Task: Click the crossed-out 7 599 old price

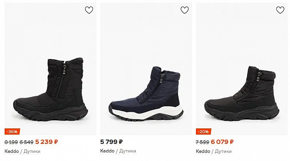Action: (x=202, y=142)
